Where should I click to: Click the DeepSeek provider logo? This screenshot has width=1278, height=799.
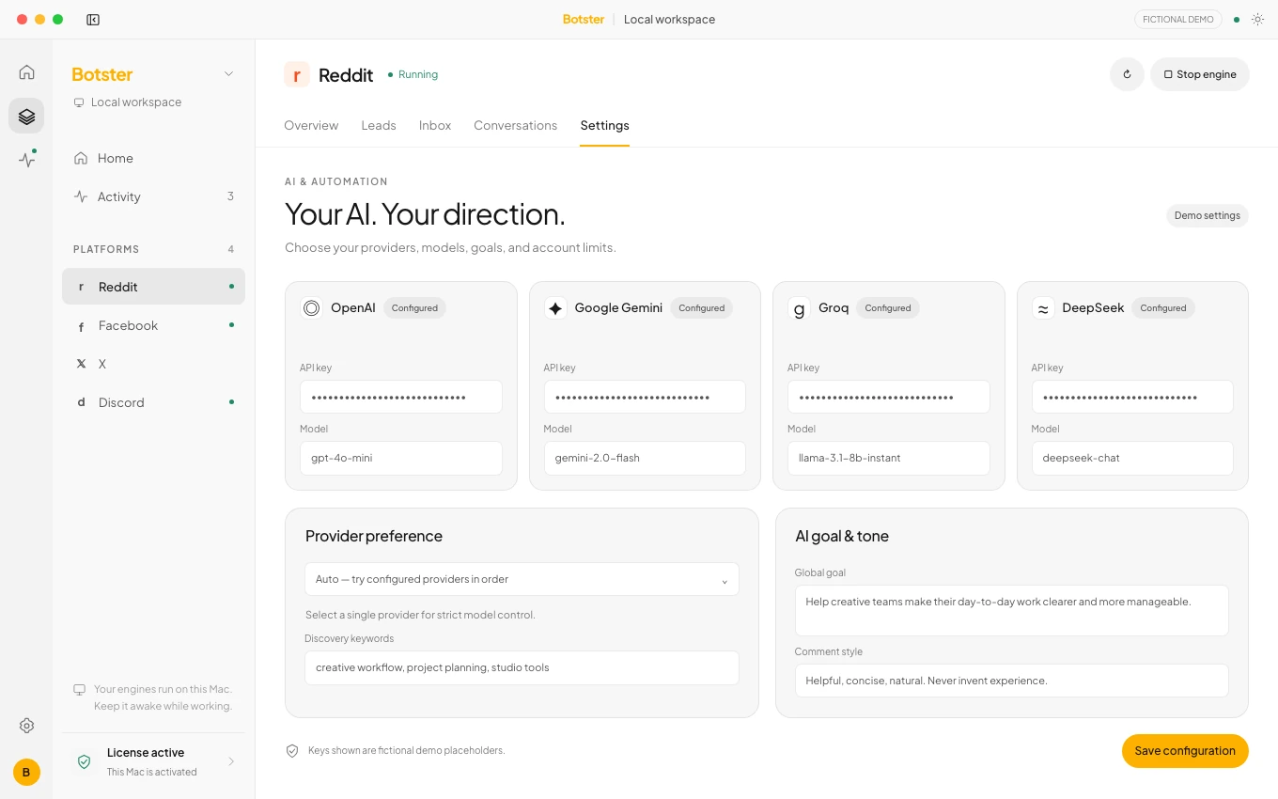coord(1043,308)
